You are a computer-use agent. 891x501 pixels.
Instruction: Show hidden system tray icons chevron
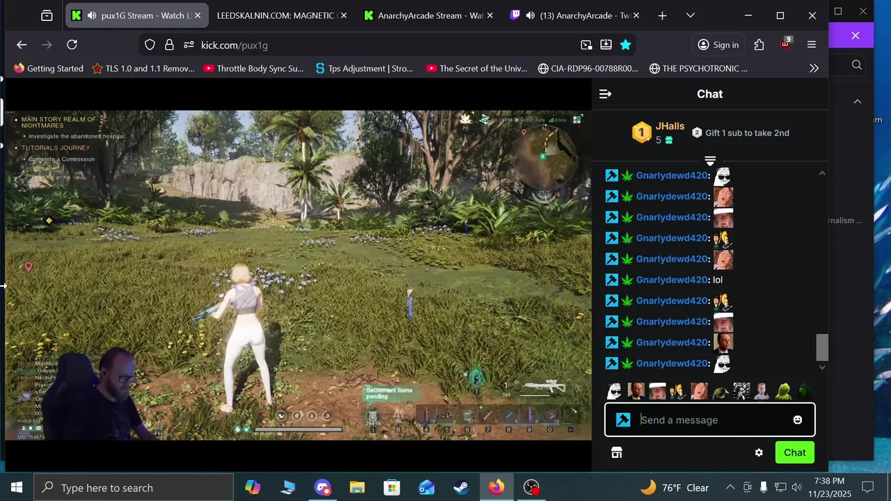[730, 488]
